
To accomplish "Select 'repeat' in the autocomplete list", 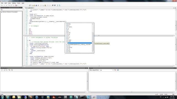I will tap(69, 40).
